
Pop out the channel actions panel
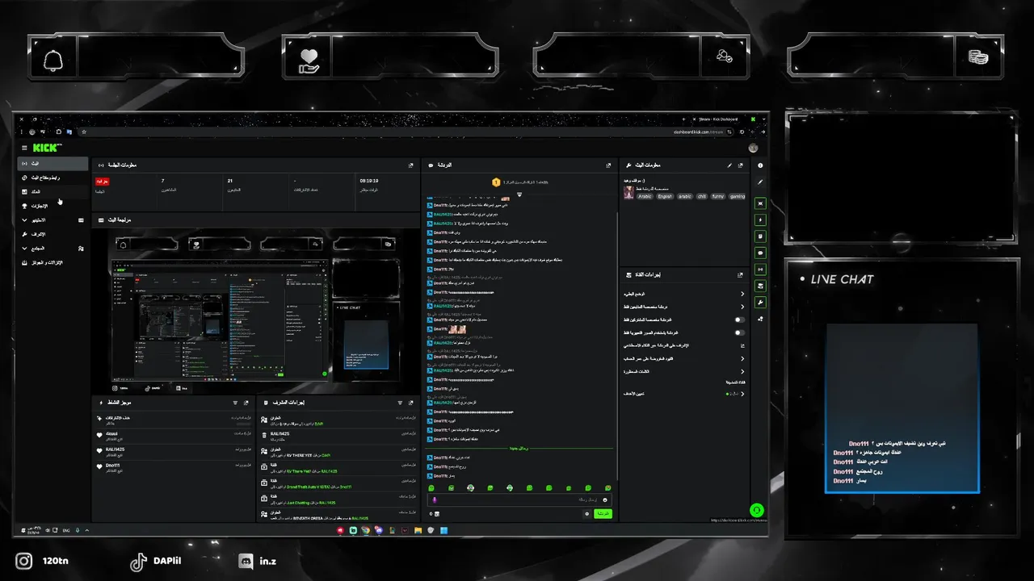pyautogui.click(x=741, y=274)
